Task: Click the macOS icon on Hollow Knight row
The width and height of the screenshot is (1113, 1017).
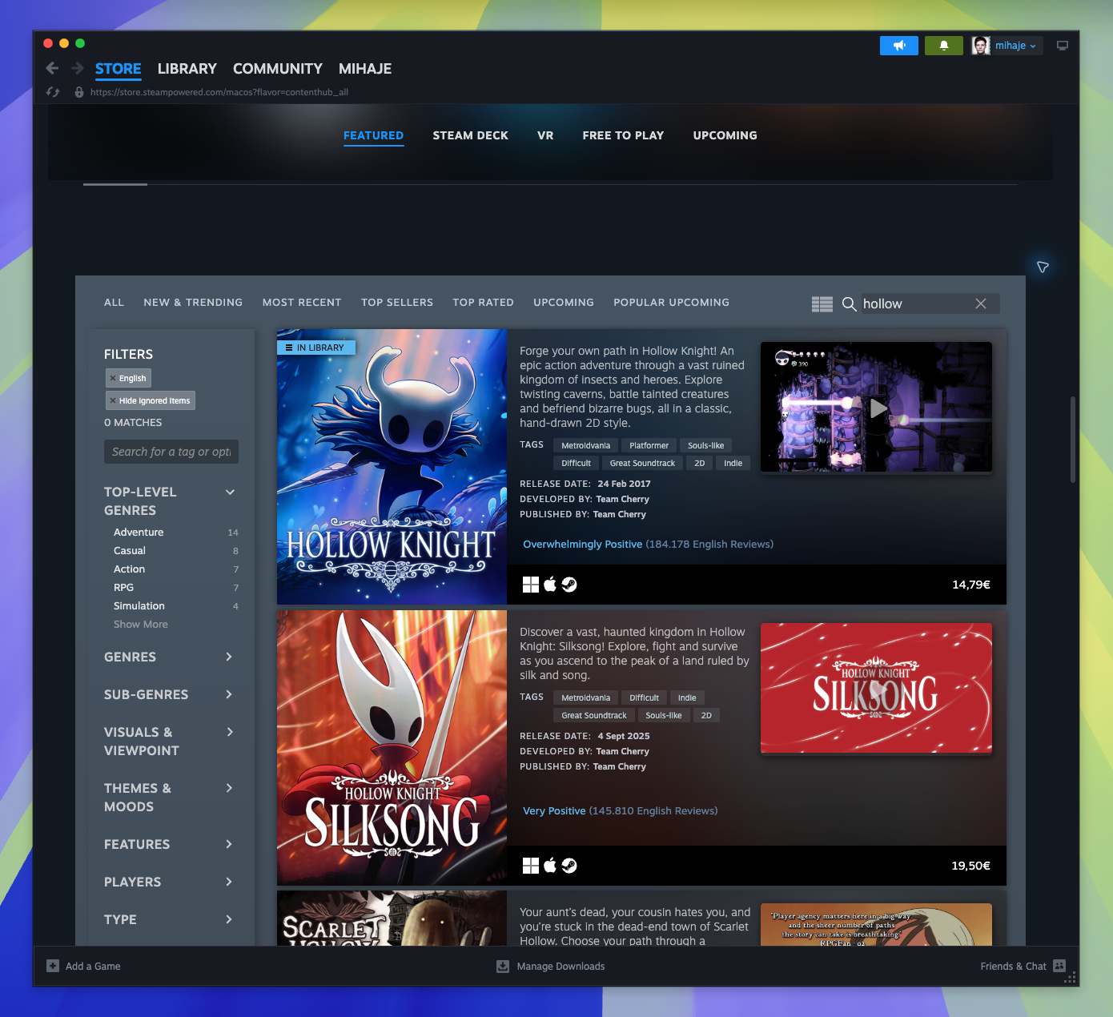Action: 550,585
